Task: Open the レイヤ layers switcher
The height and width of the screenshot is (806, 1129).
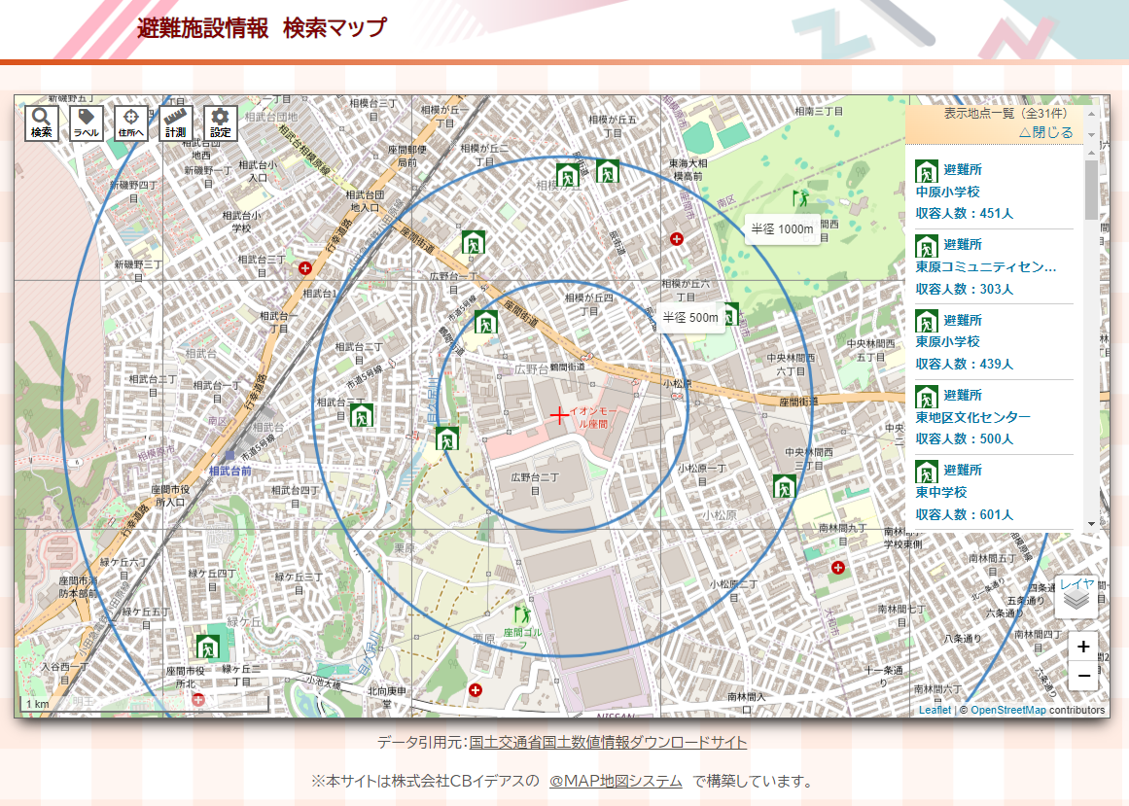Action: (x=1076, y=596)
